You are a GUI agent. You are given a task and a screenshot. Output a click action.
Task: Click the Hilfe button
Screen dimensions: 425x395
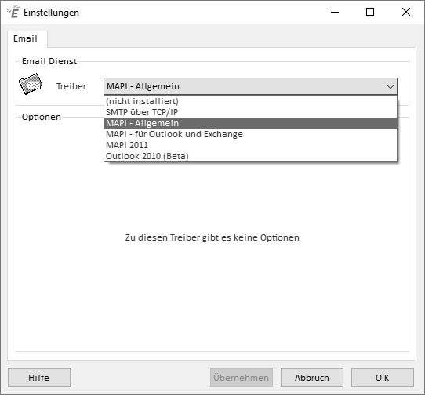(39, 378)
